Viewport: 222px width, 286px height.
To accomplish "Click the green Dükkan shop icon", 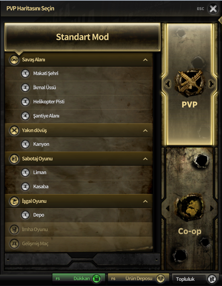I will (x=97, y=279).
